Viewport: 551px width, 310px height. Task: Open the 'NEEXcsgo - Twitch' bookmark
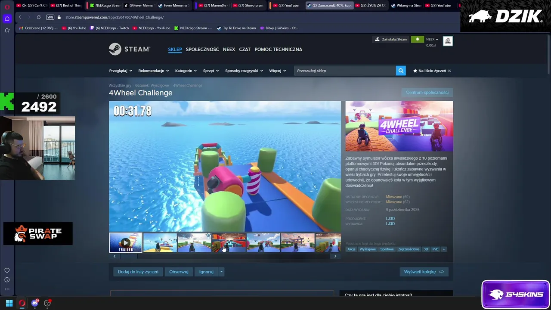[109, 28]
